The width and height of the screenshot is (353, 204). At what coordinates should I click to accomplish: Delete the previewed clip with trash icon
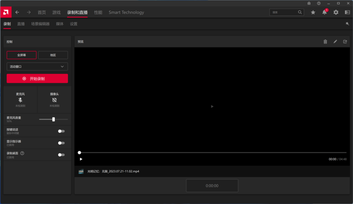[x=325, y=42]
